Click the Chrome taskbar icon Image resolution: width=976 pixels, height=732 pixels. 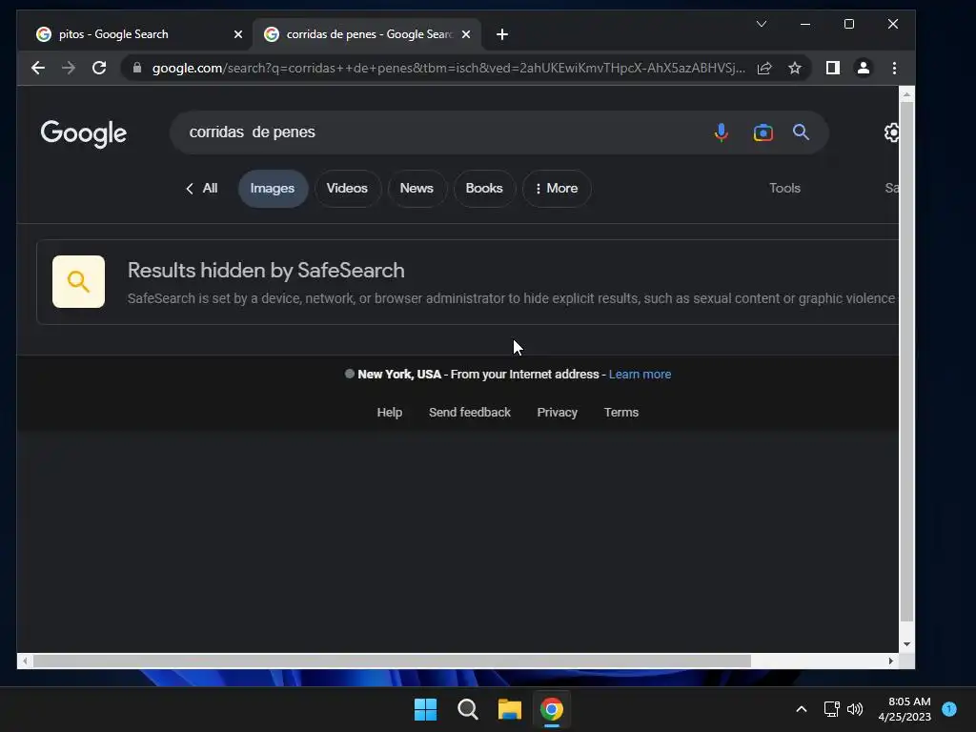(552, 709)
